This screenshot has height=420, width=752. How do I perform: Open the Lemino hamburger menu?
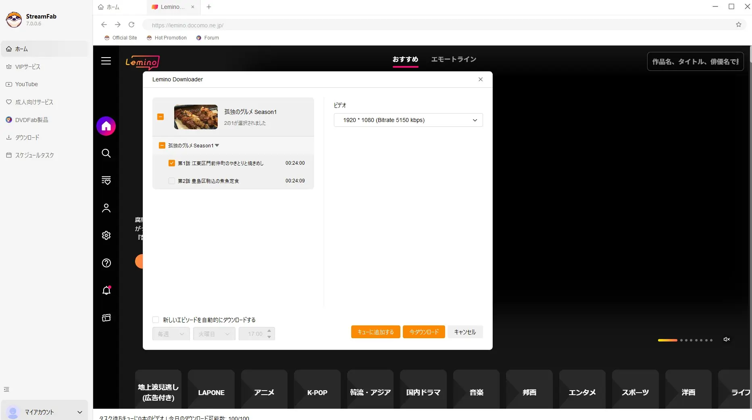click(106, 61)
